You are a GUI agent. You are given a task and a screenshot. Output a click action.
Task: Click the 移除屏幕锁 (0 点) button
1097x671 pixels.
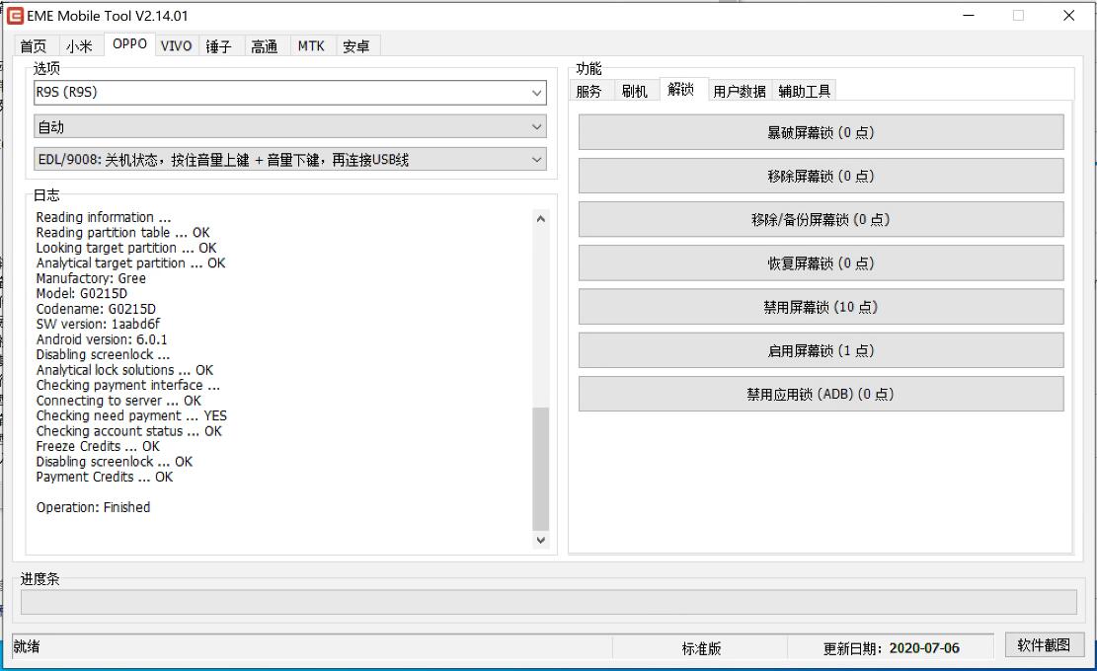[x=821, y=176]
